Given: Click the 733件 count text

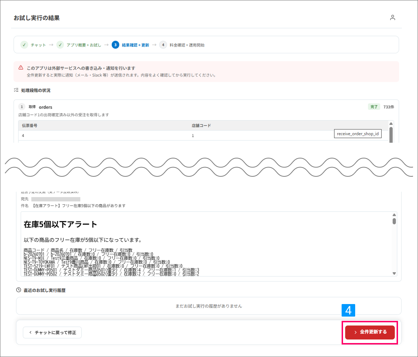Looking at the screenshot, I should [x=389, y=107].
